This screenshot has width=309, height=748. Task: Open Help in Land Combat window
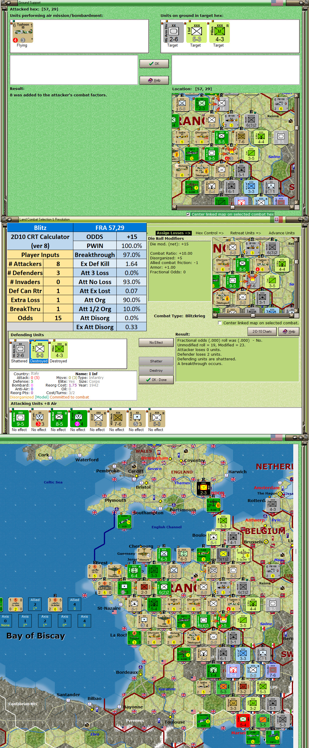click(289, 332)
